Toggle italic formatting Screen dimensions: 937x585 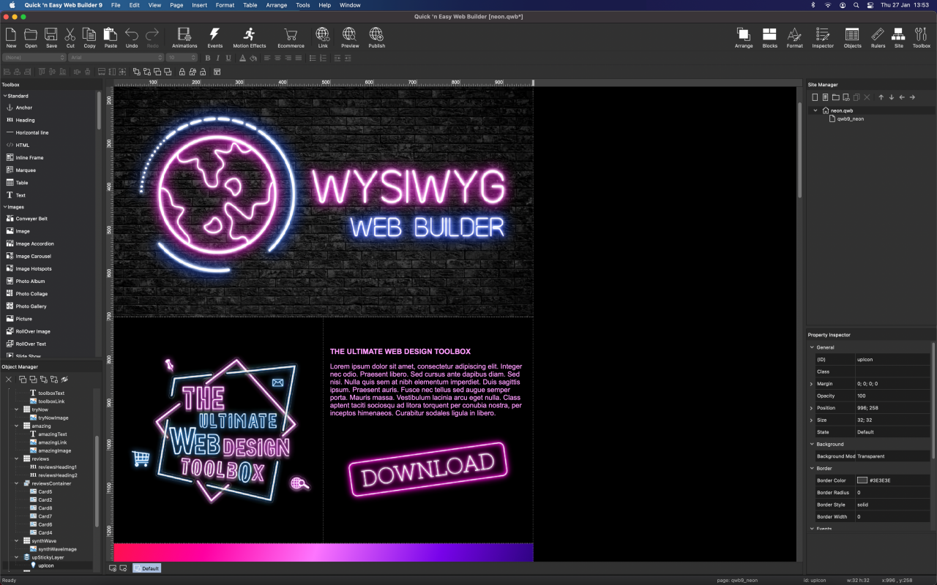218,58
